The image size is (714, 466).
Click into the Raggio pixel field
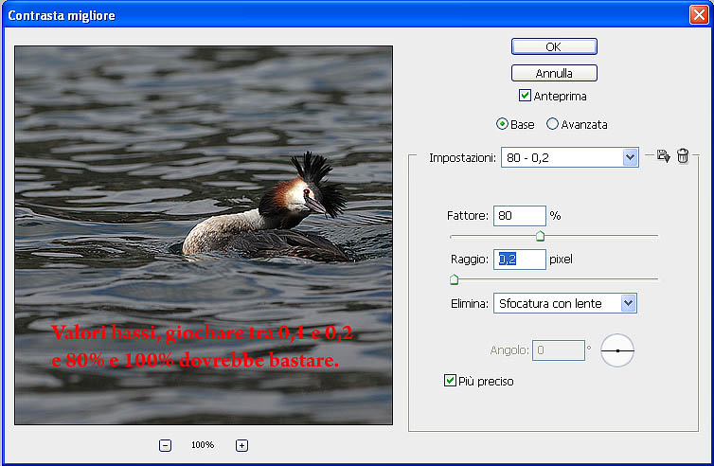pyautogui.click(x=520, y=260)
